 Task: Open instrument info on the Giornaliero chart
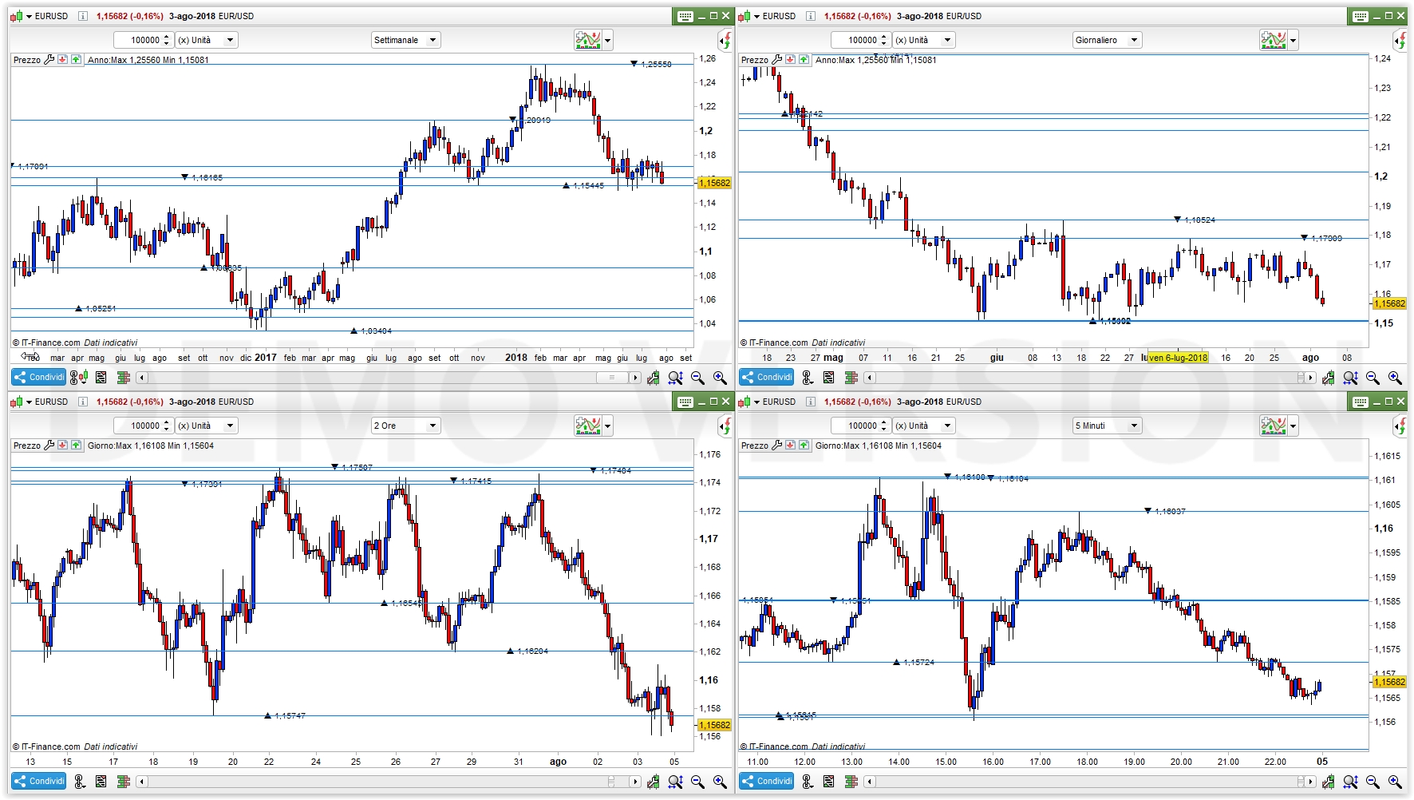811,16
